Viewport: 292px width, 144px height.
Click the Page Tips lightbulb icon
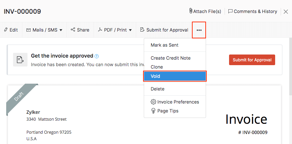[x=153, y=111]
